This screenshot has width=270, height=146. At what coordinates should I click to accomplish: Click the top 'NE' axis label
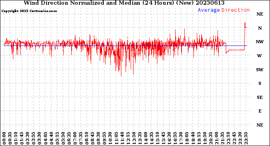[x=260, y=14]
